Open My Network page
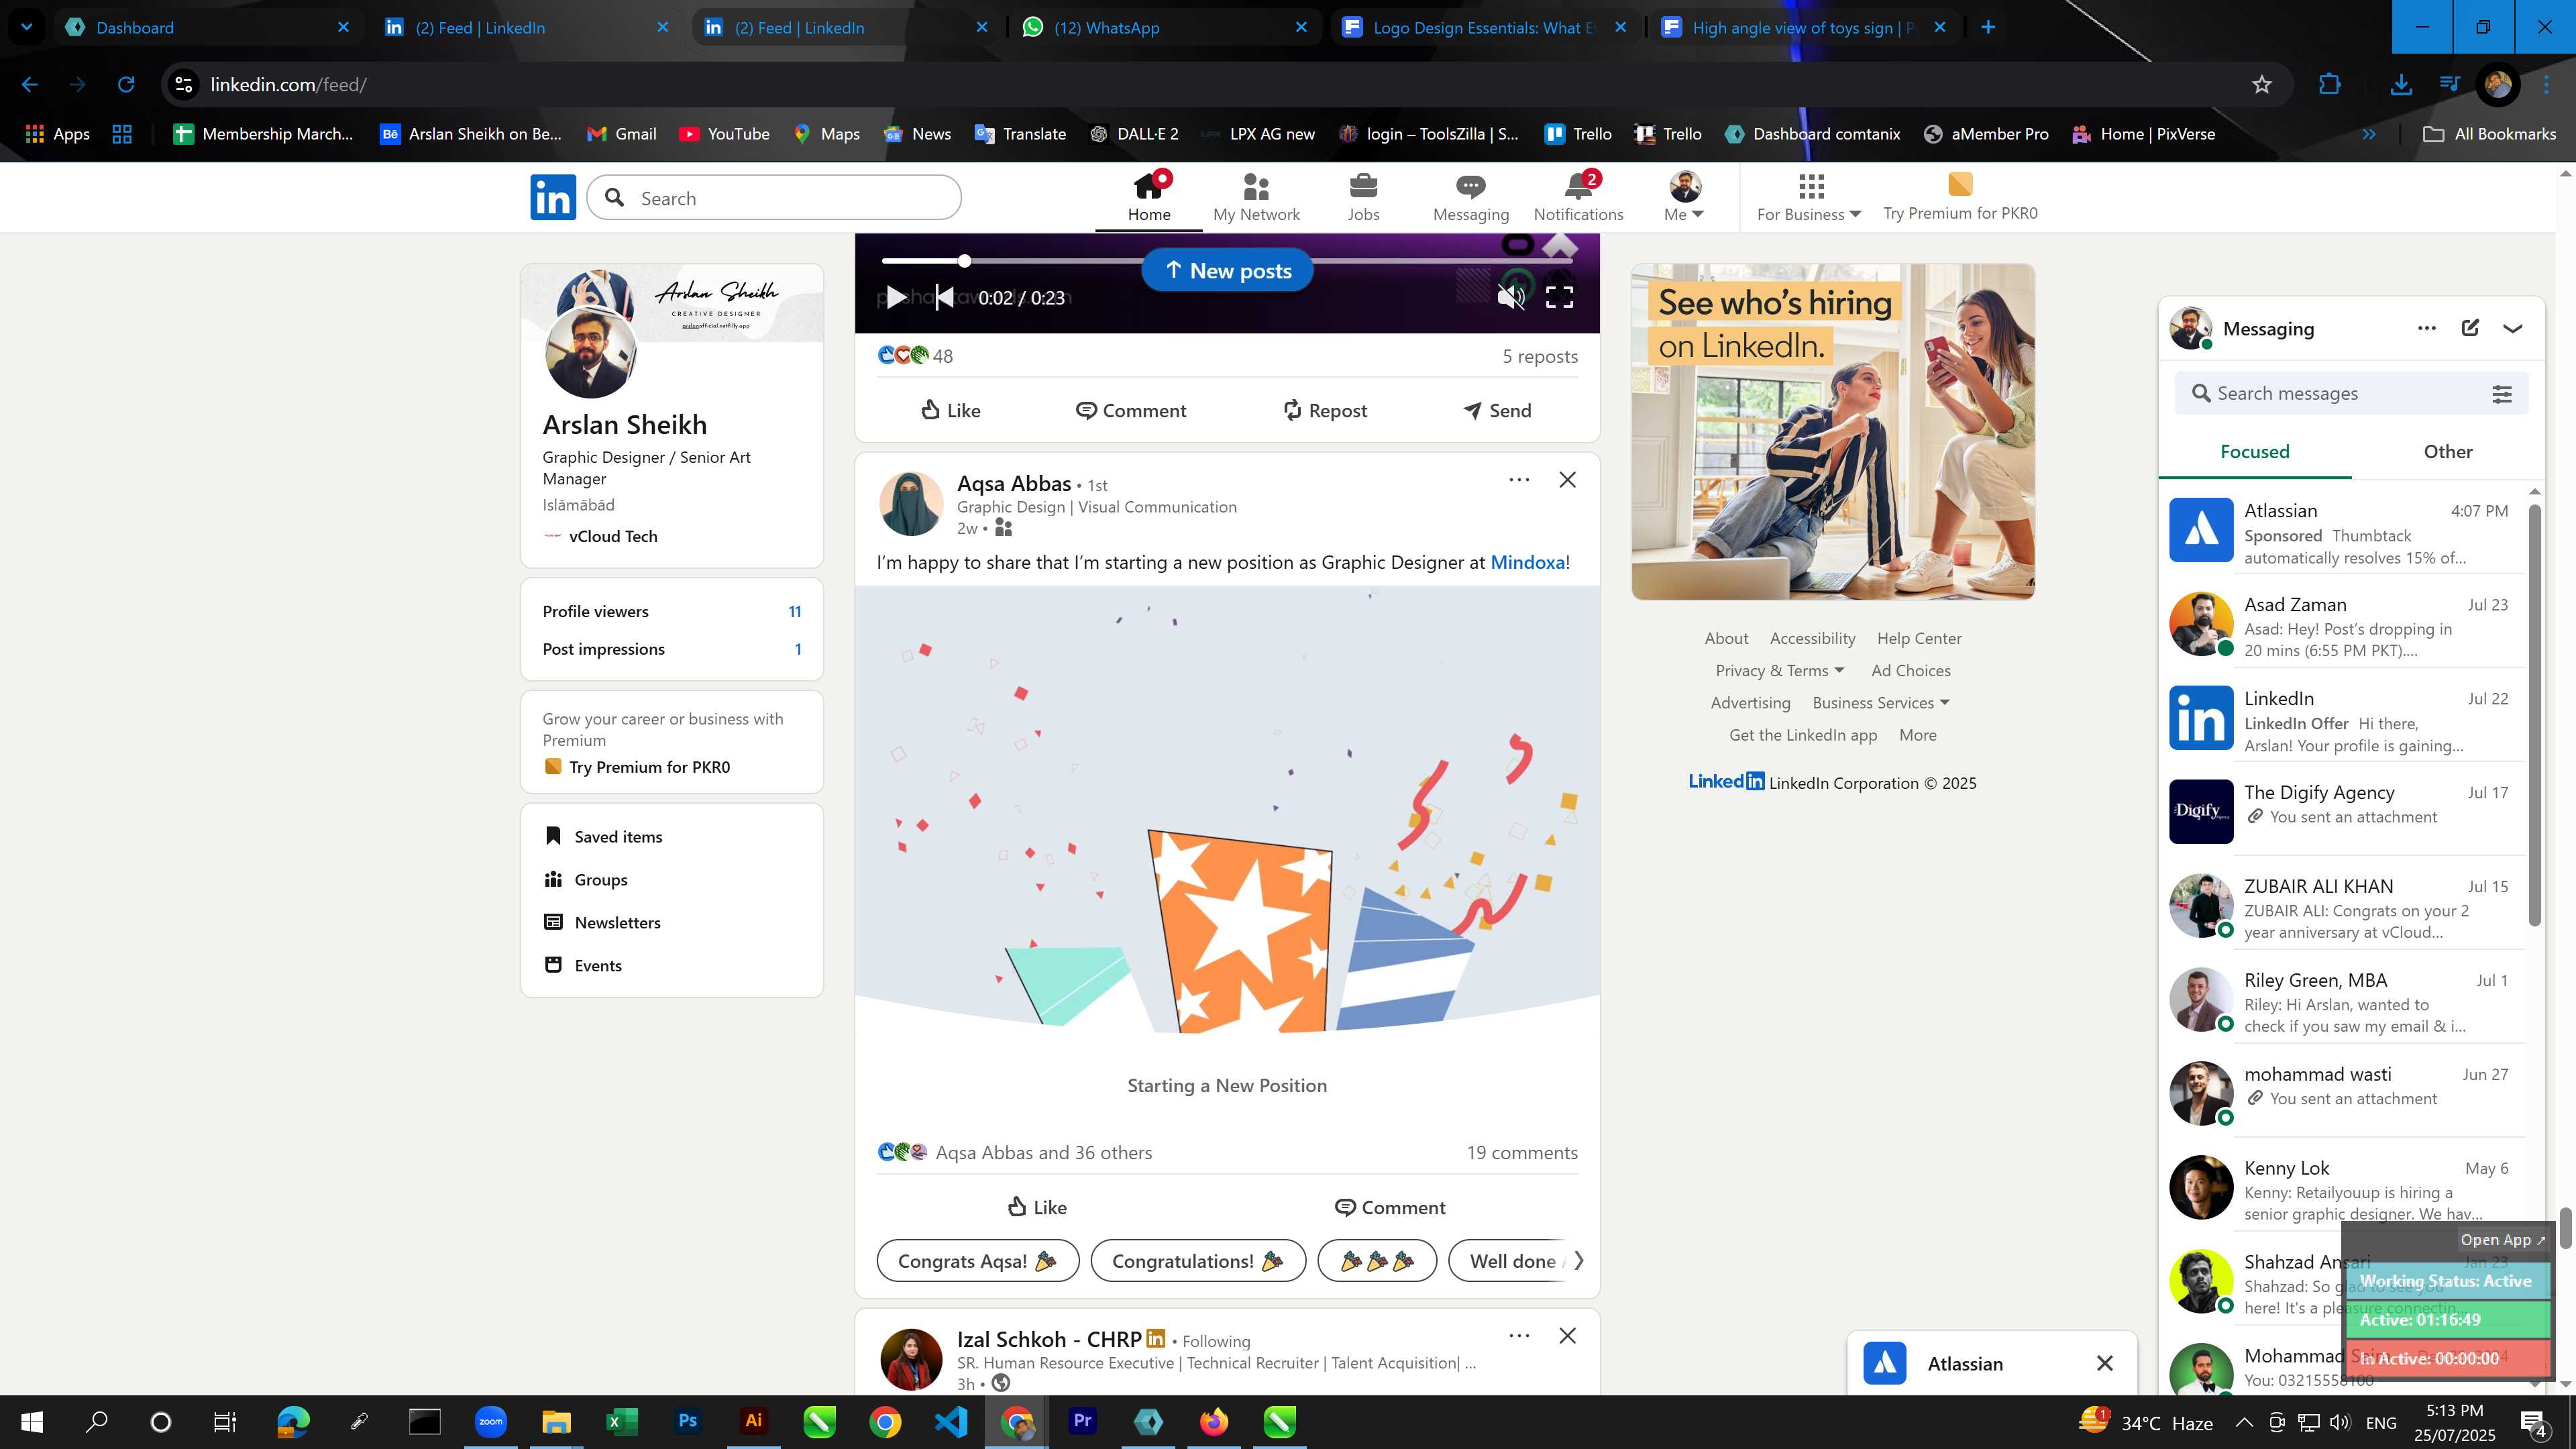 tap(1256, 197)
